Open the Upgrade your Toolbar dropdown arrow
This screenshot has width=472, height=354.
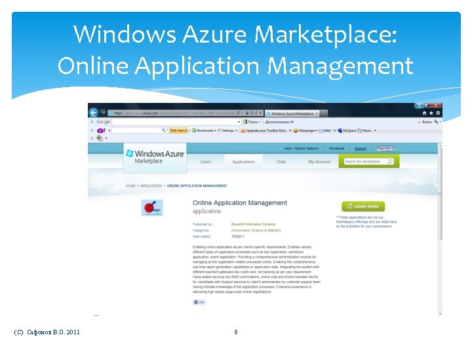point(290,130)
